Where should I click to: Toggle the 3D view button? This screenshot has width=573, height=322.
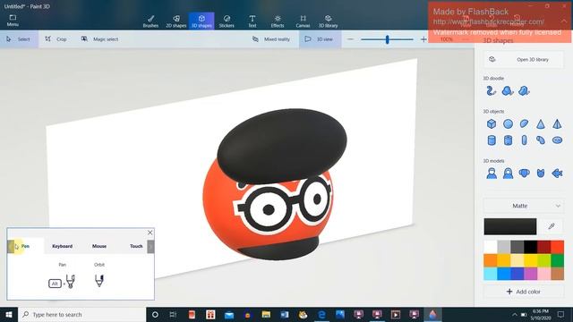(x=321, y=39)
